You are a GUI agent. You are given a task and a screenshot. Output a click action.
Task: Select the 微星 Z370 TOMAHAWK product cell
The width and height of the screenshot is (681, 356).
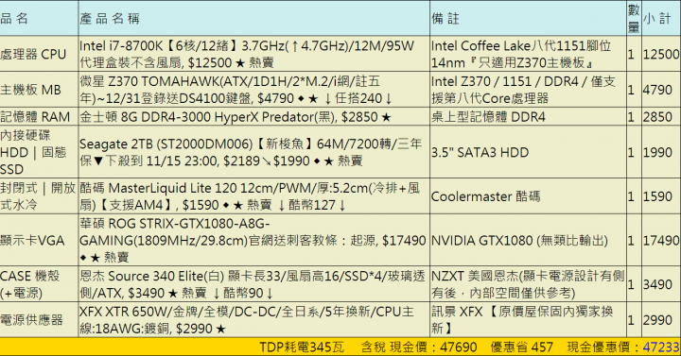click(x=236, y=90)
